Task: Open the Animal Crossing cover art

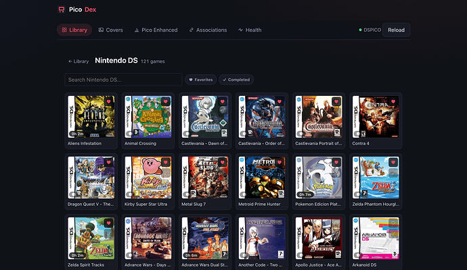Action: tap(148, 117)
